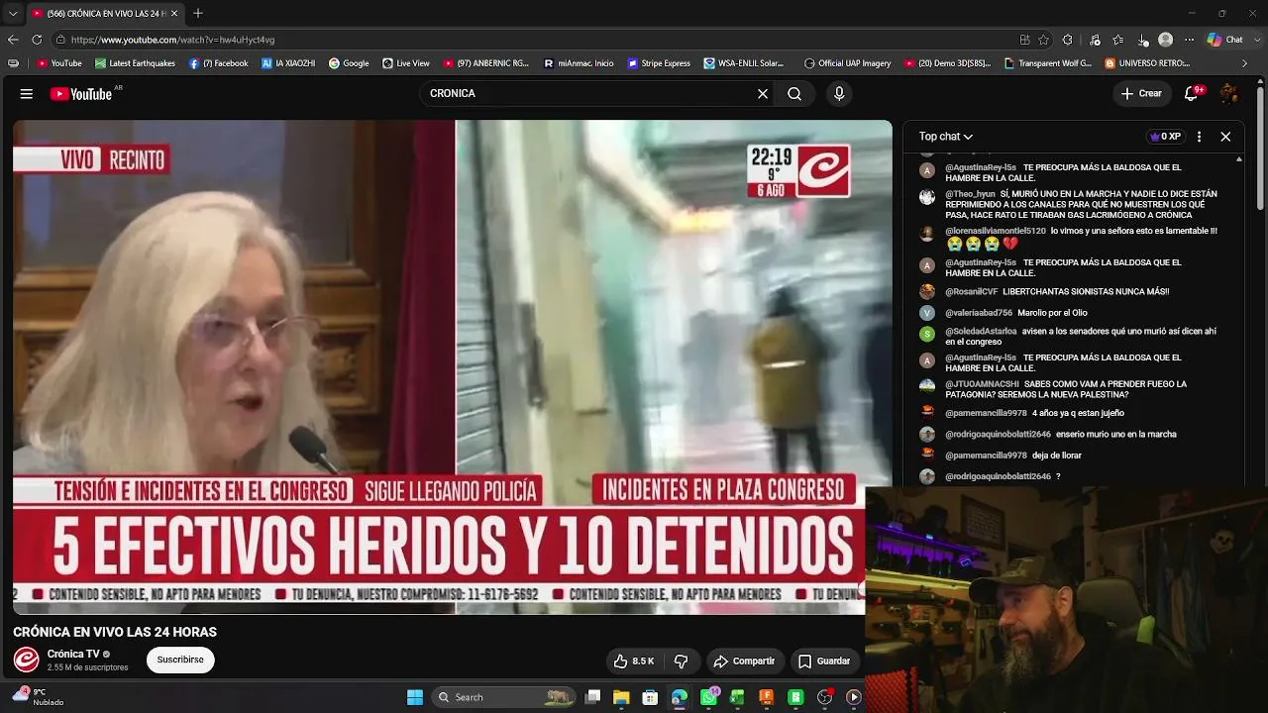Open the ANBERNIC RG bookmark

(486, 63)
